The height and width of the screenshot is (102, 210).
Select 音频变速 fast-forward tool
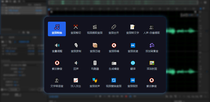133,47
